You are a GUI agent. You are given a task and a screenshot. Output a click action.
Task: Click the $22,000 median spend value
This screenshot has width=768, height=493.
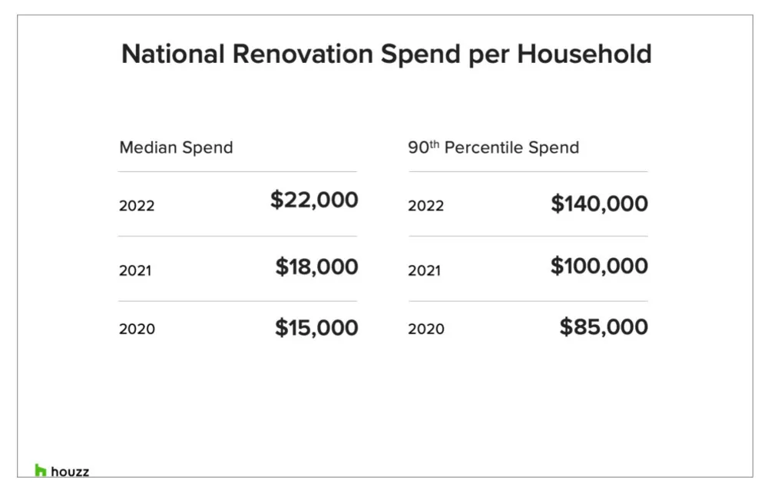coord(314,200)
